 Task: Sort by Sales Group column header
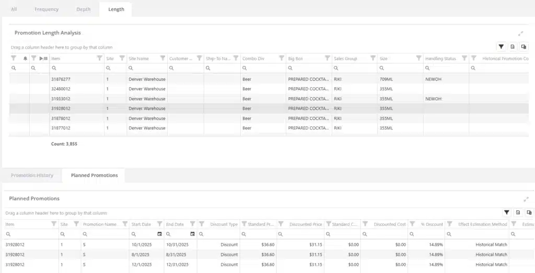point(345,58)
